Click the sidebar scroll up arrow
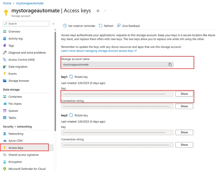218x172 pixels. point(55,30)
